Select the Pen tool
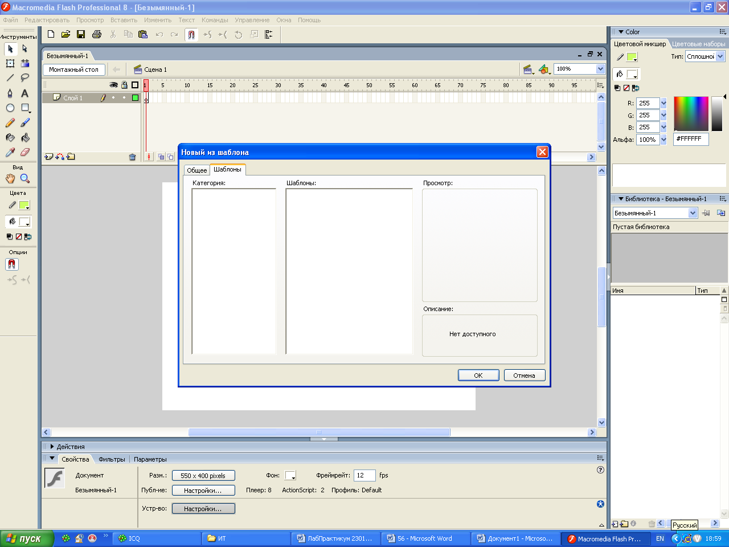 click(10, 93)
